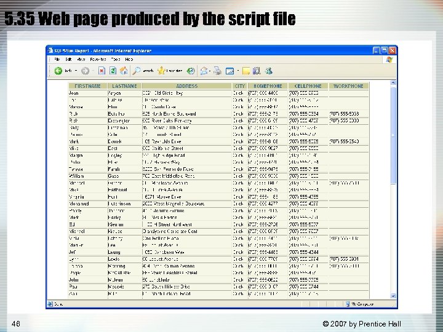
Task: Select the first name Mohamed cell
Action: (x=87, y=204)
